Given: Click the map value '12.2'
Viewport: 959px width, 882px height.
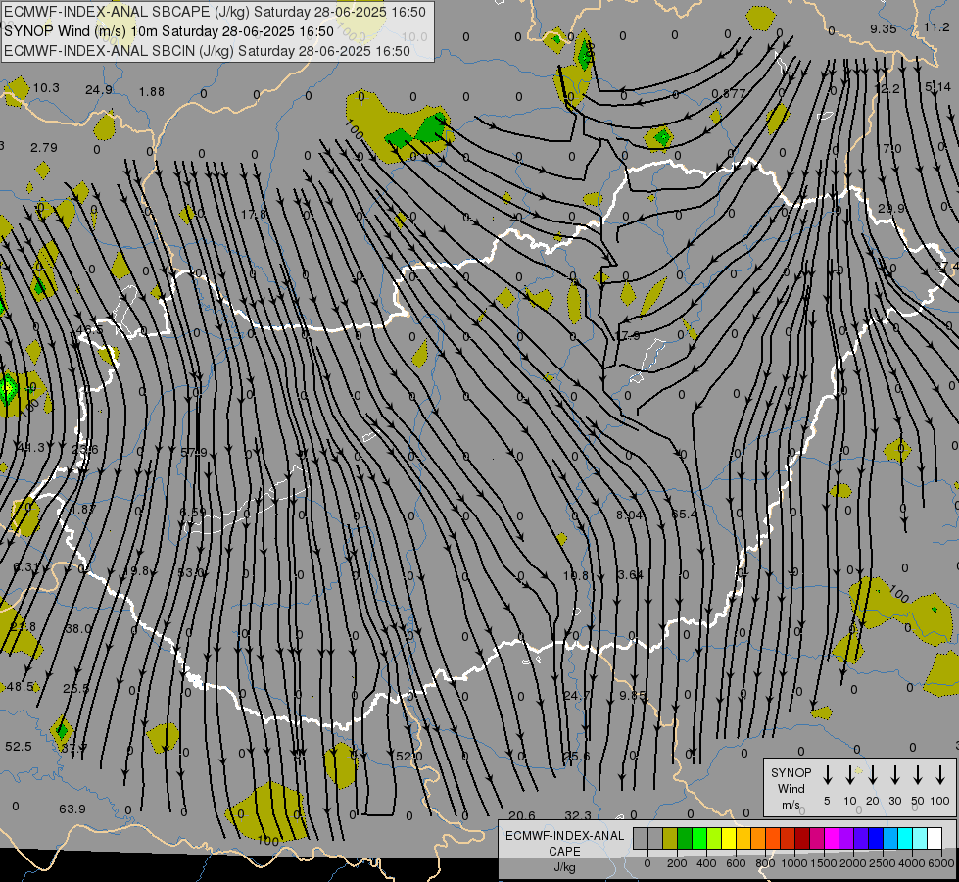Looking at the screenshot, I should tap(887, 89).
